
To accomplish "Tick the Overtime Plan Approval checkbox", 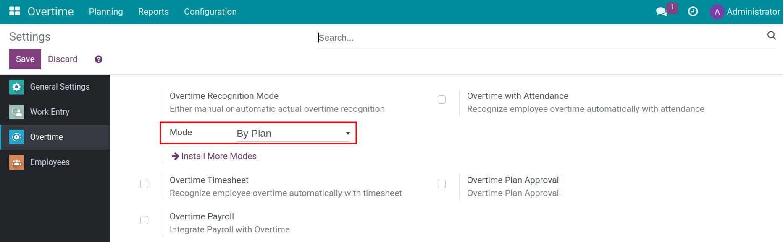I will click(441, 184).
